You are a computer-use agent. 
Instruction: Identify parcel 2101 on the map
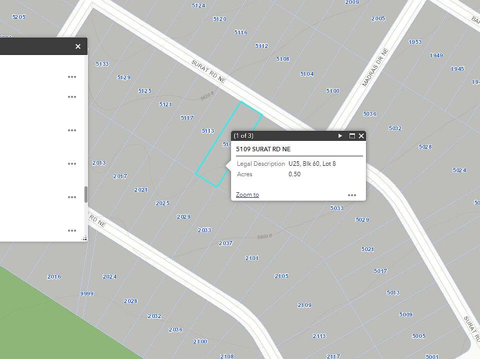(251, 259)
